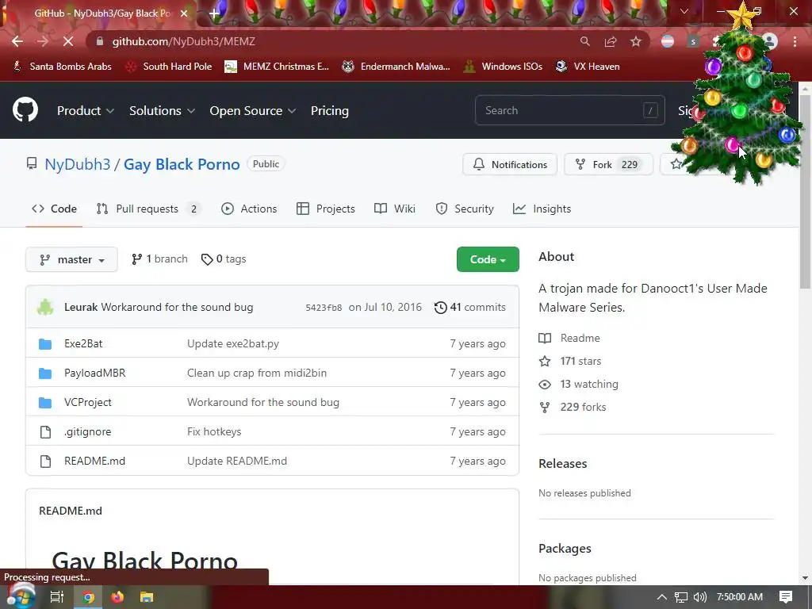Focus the GitHub Search field
The image size is (812, 609).
tap(569, 110)
